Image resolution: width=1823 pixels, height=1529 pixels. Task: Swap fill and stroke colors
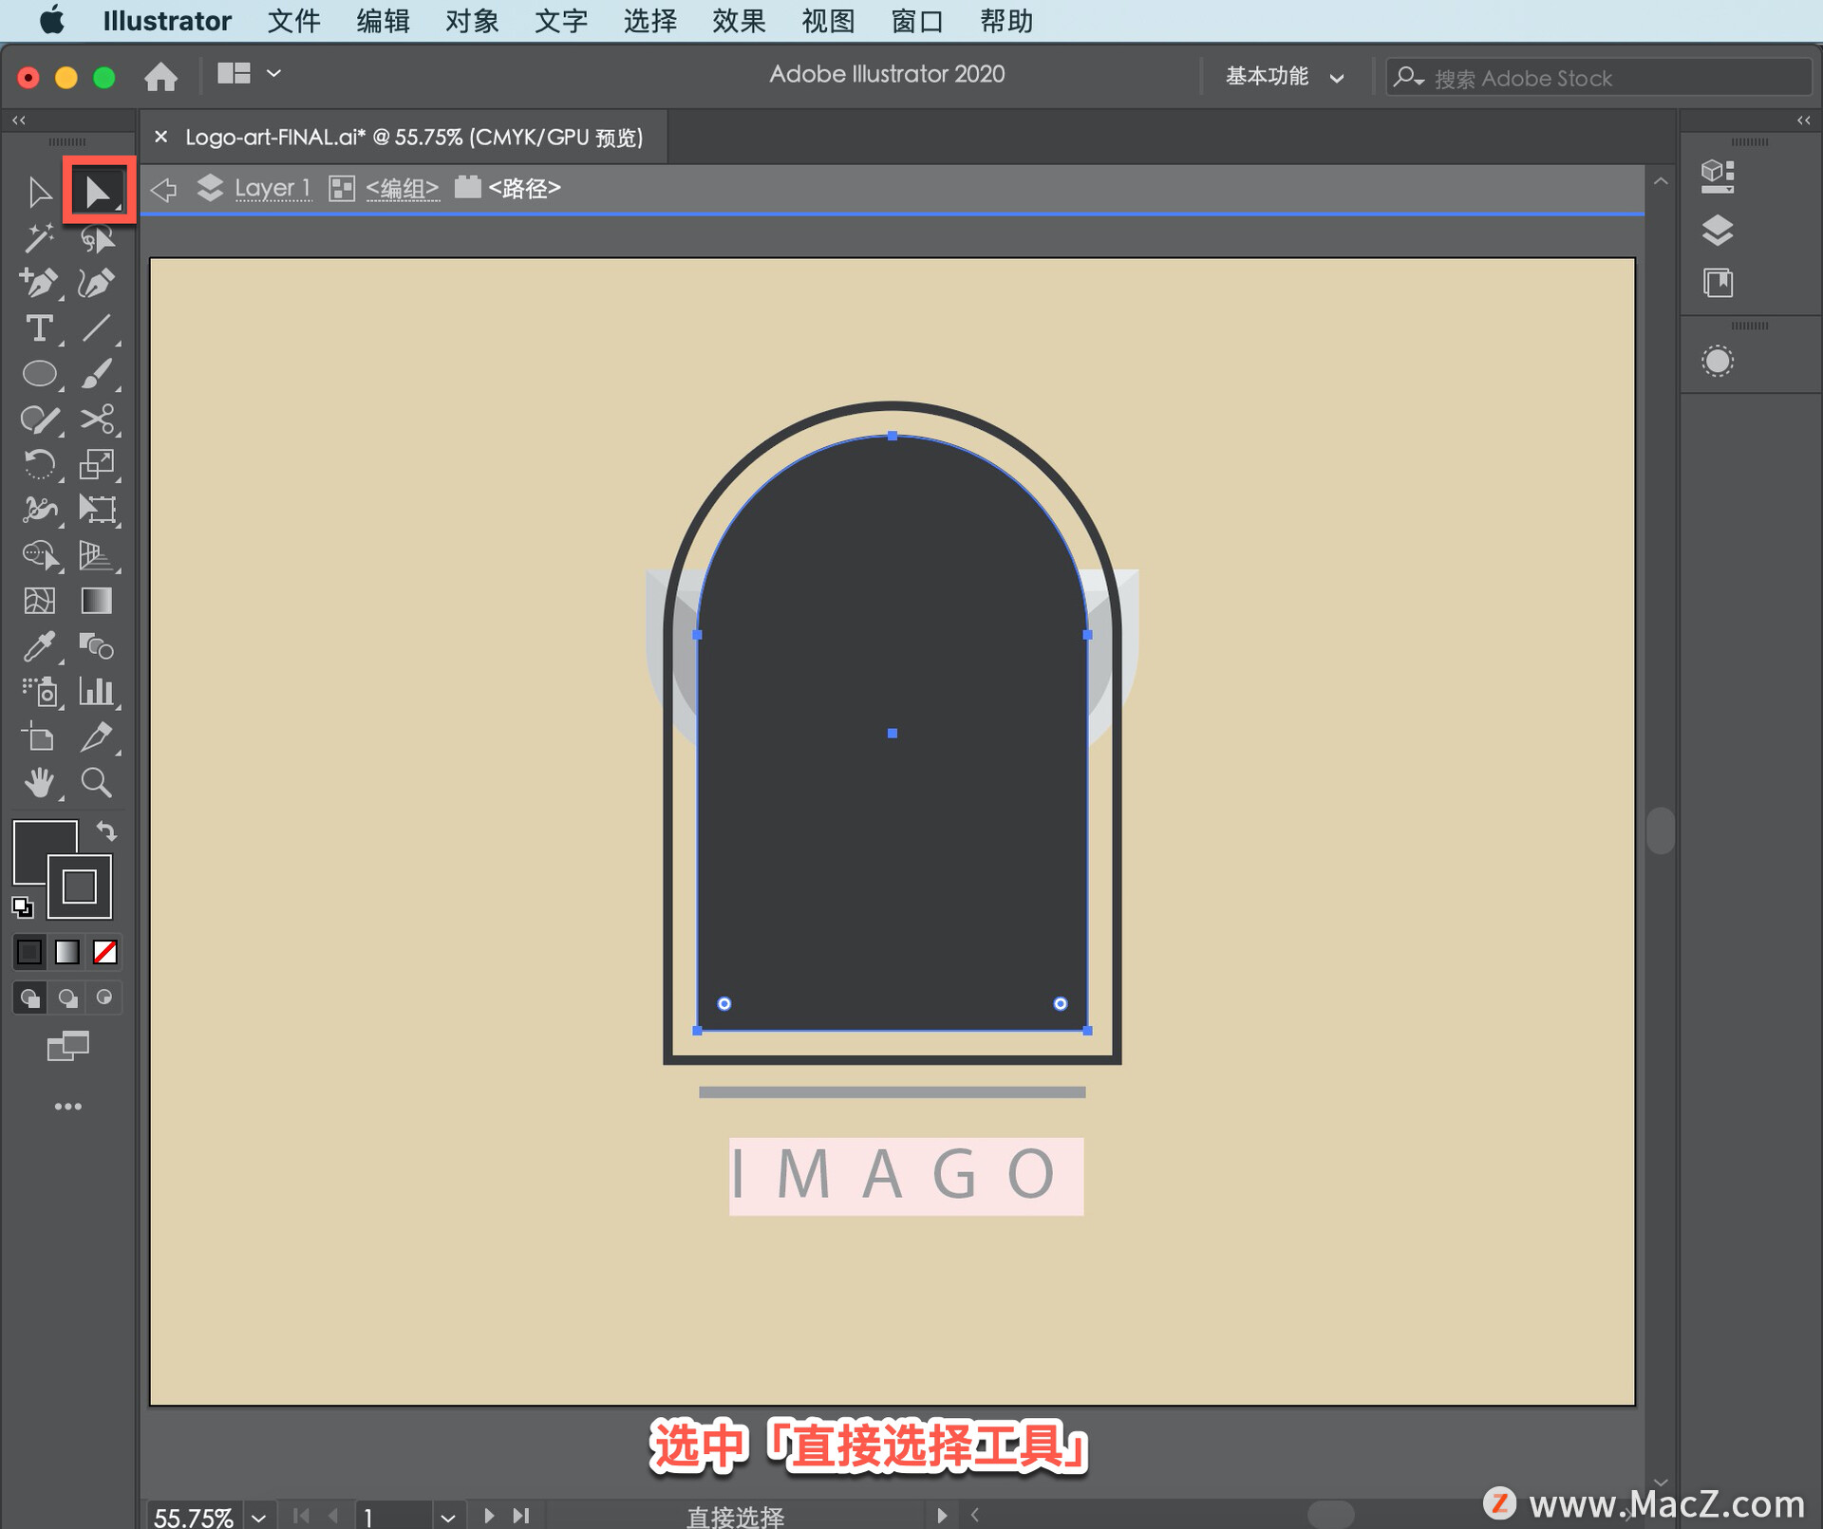pos(106,832)
